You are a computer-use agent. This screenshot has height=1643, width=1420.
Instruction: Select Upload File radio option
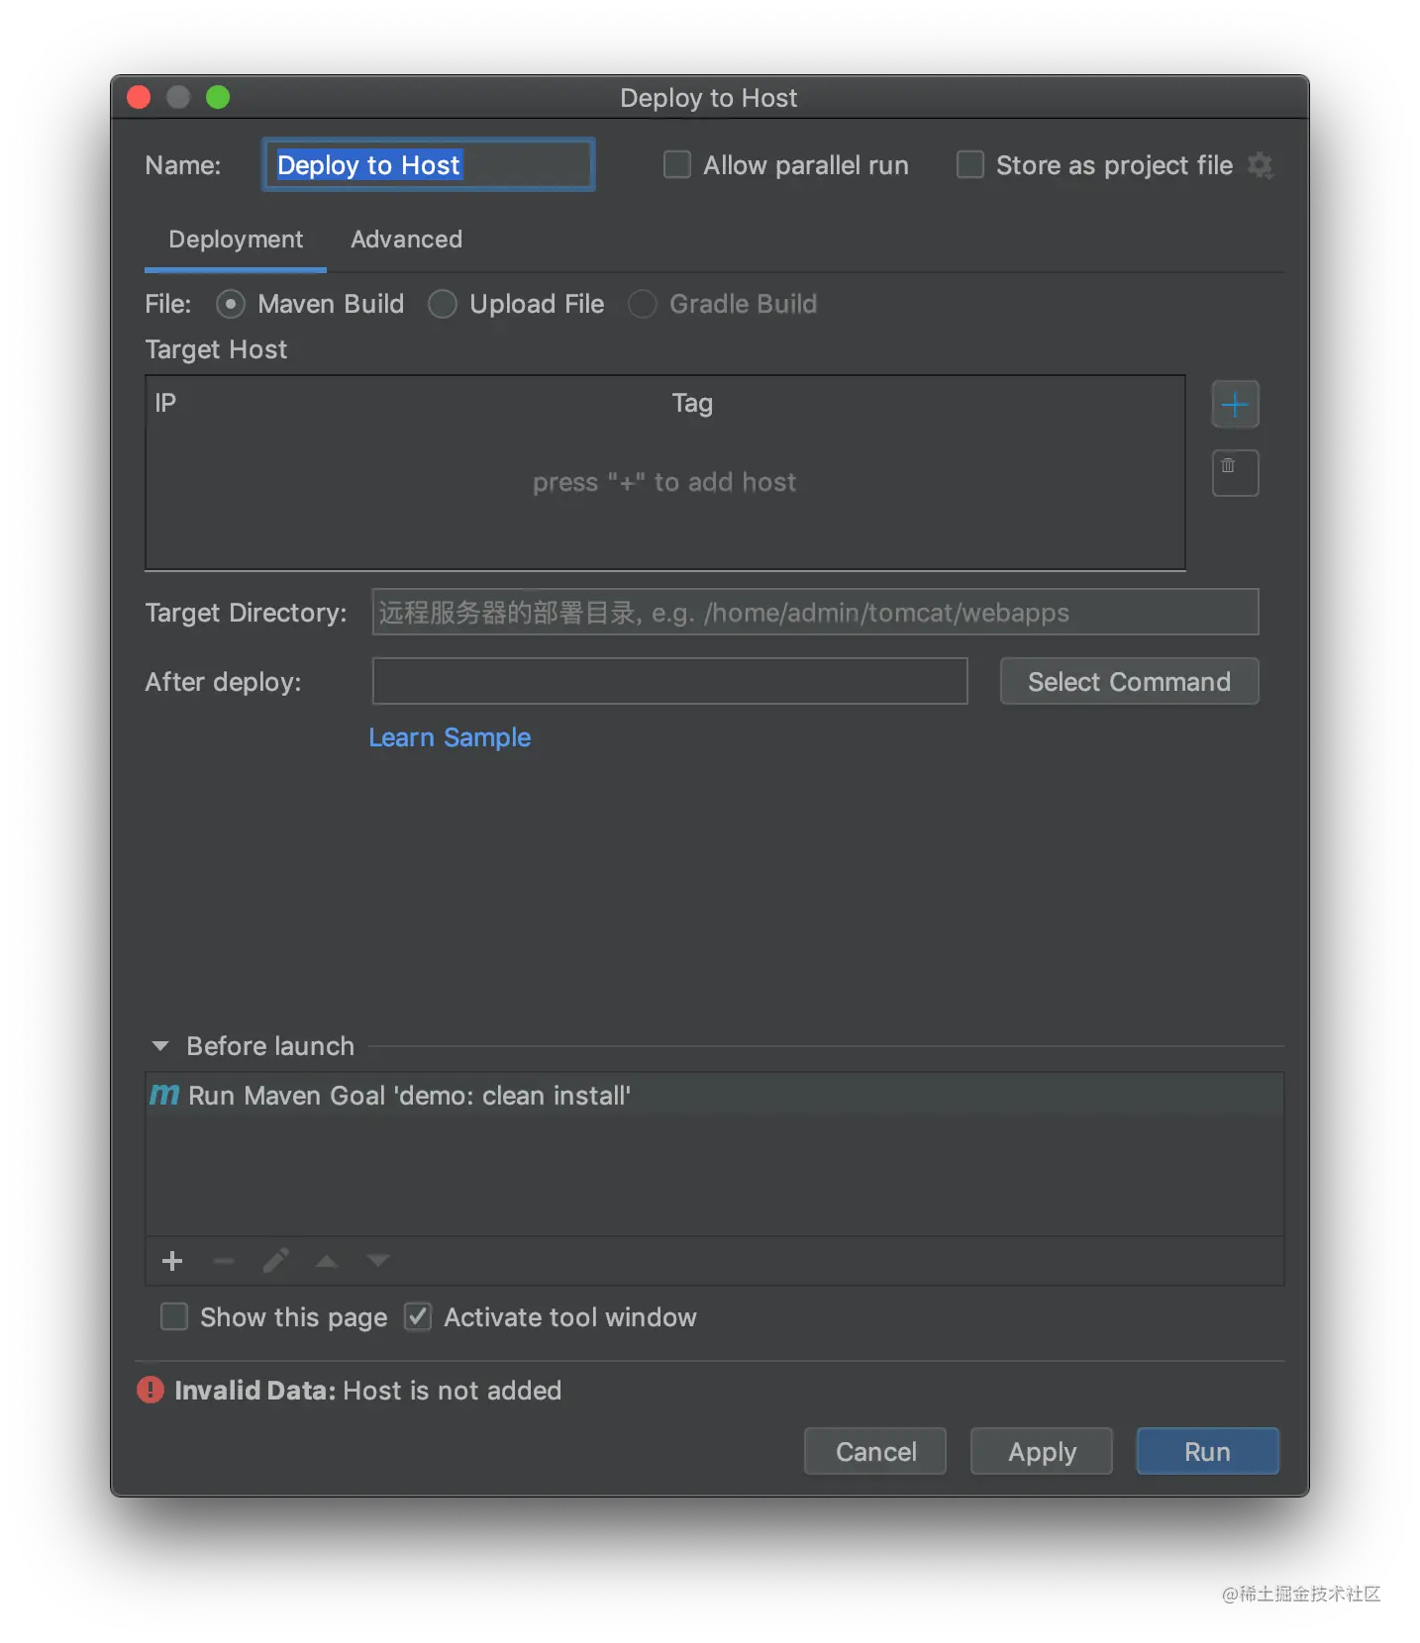pos(443,304)
